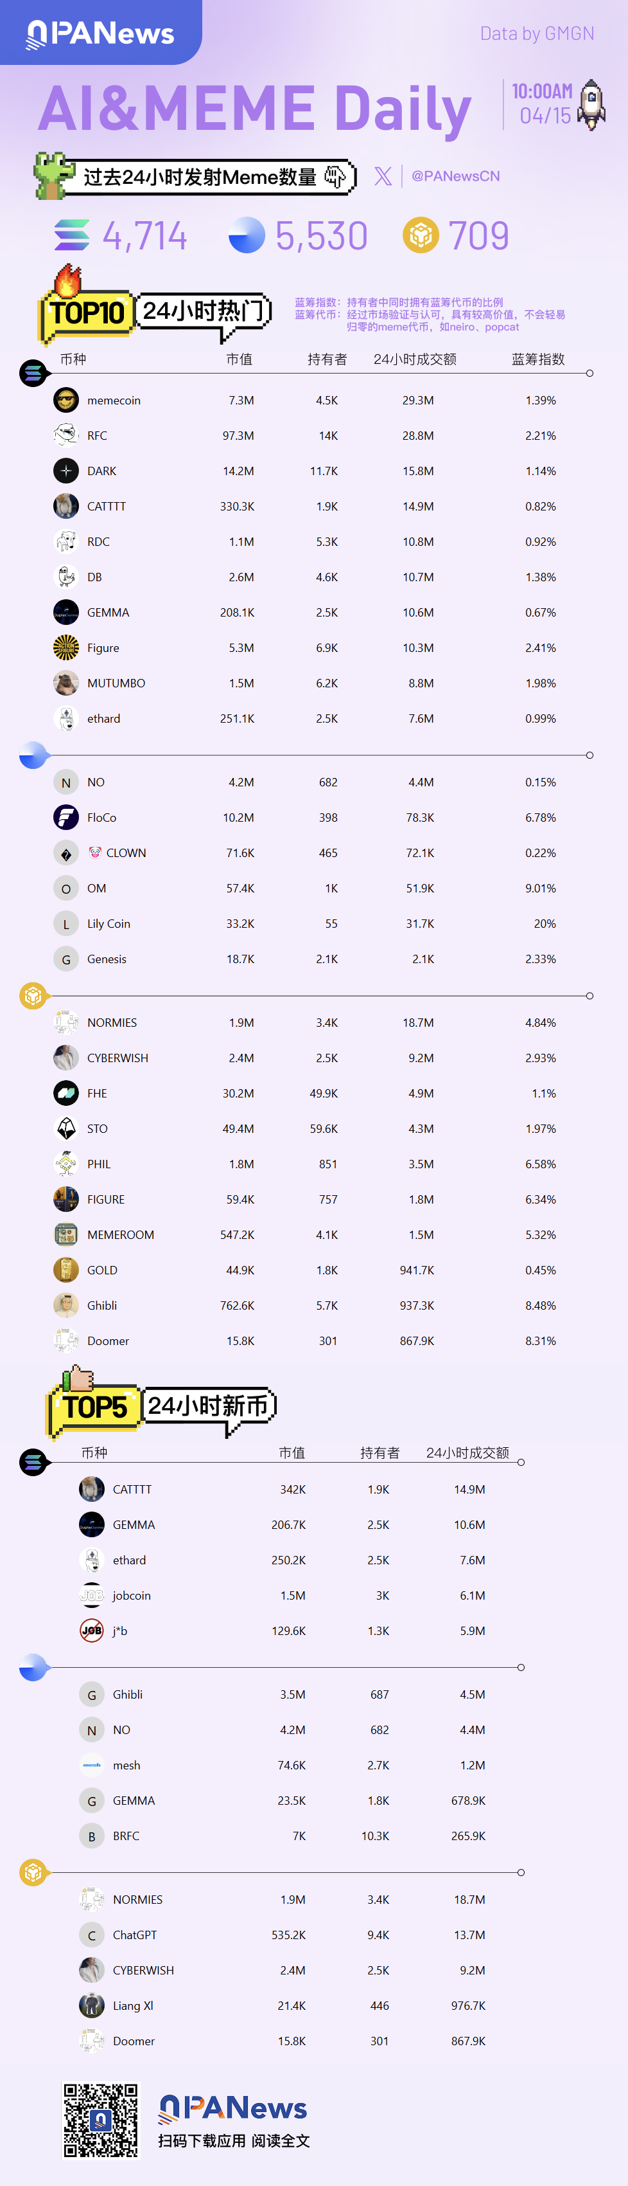The image size is (628, 2186).
Task: Click the 24小时成交额 header in TOP10 table
Action: (414, 359)
